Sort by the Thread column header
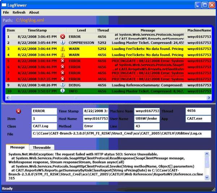217x193 pixels. point(103,30)
